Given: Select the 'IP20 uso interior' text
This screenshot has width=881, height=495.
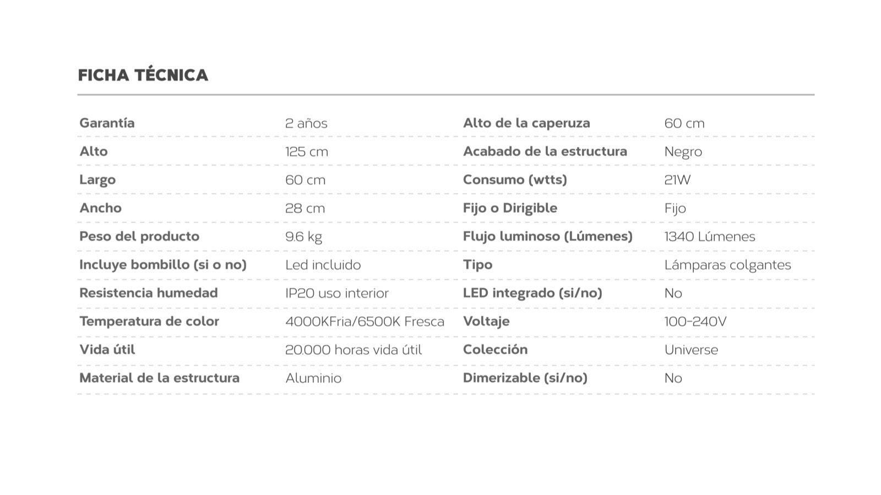Looking at the screenshot, I should point(337,293).
